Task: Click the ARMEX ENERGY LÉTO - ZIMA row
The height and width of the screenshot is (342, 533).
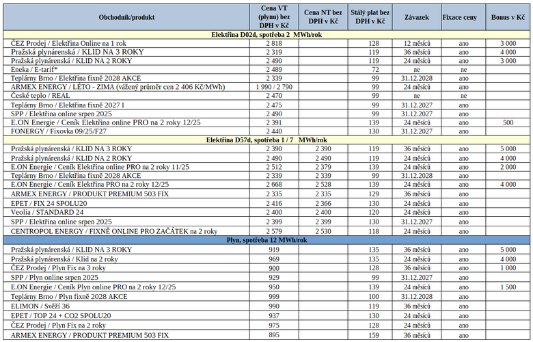Action: (118, 87)
